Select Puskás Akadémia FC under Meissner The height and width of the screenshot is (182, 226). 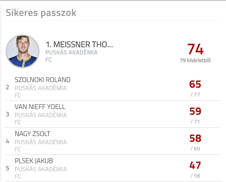[x=71, y=56]
